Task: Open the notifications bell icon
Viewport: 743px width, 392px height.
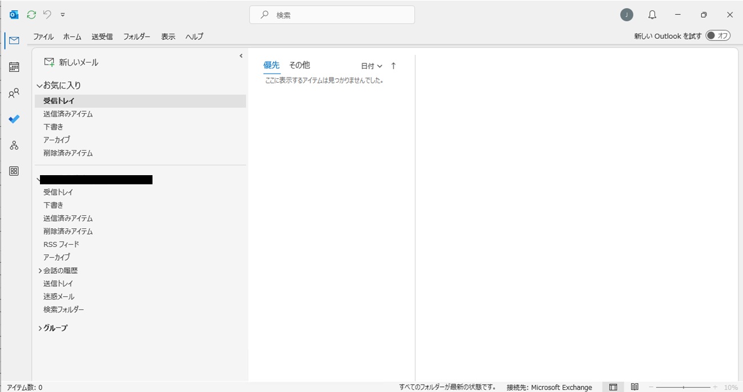Action: [652, 15]
